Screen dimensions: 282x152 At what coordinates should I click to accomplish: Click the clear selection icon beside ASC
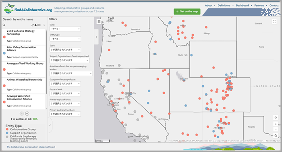44,25
